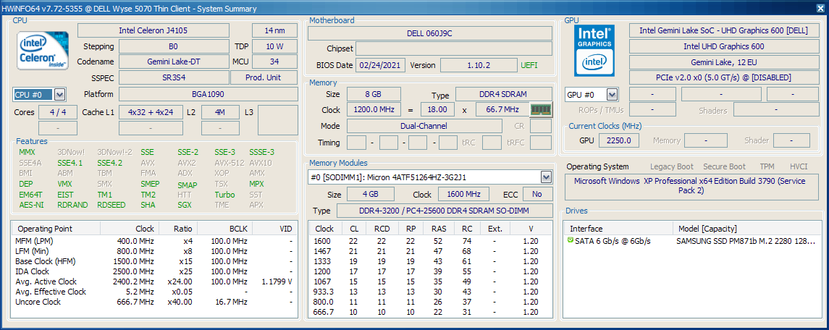Click the Intel Celeron J4105 CPU name field
Screen dimensions: 829x330
(153, 30)
